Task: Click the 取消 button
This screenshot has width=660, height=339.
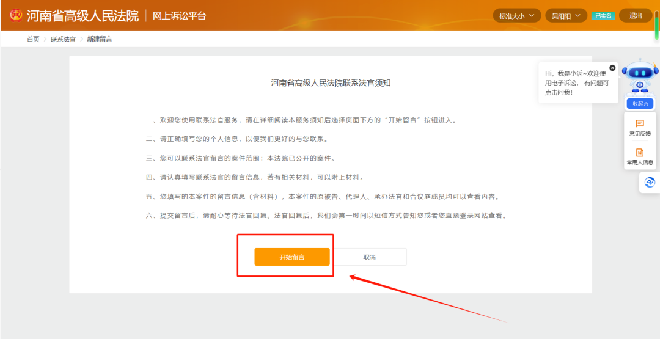Action: tap(369, 257)
